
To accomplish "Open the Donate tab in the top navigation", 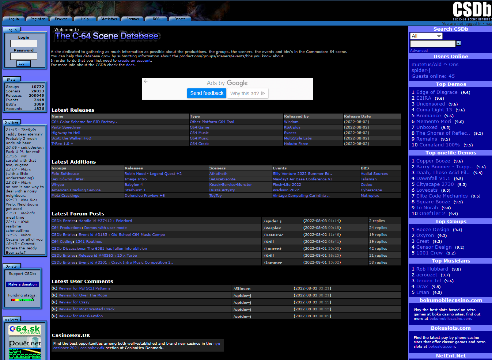I will tap(180, 19).
